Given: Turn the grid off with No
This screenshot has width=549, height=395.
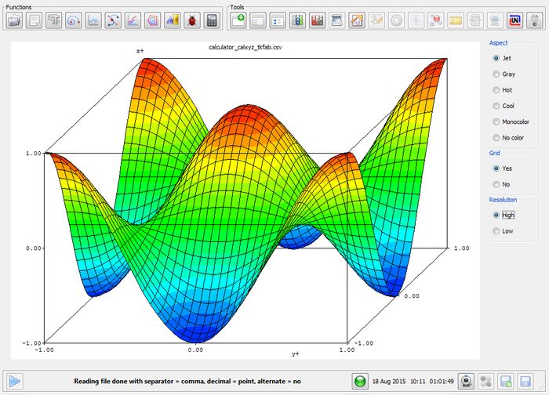Looking at the screenshot, I should (x=501, y=184).
